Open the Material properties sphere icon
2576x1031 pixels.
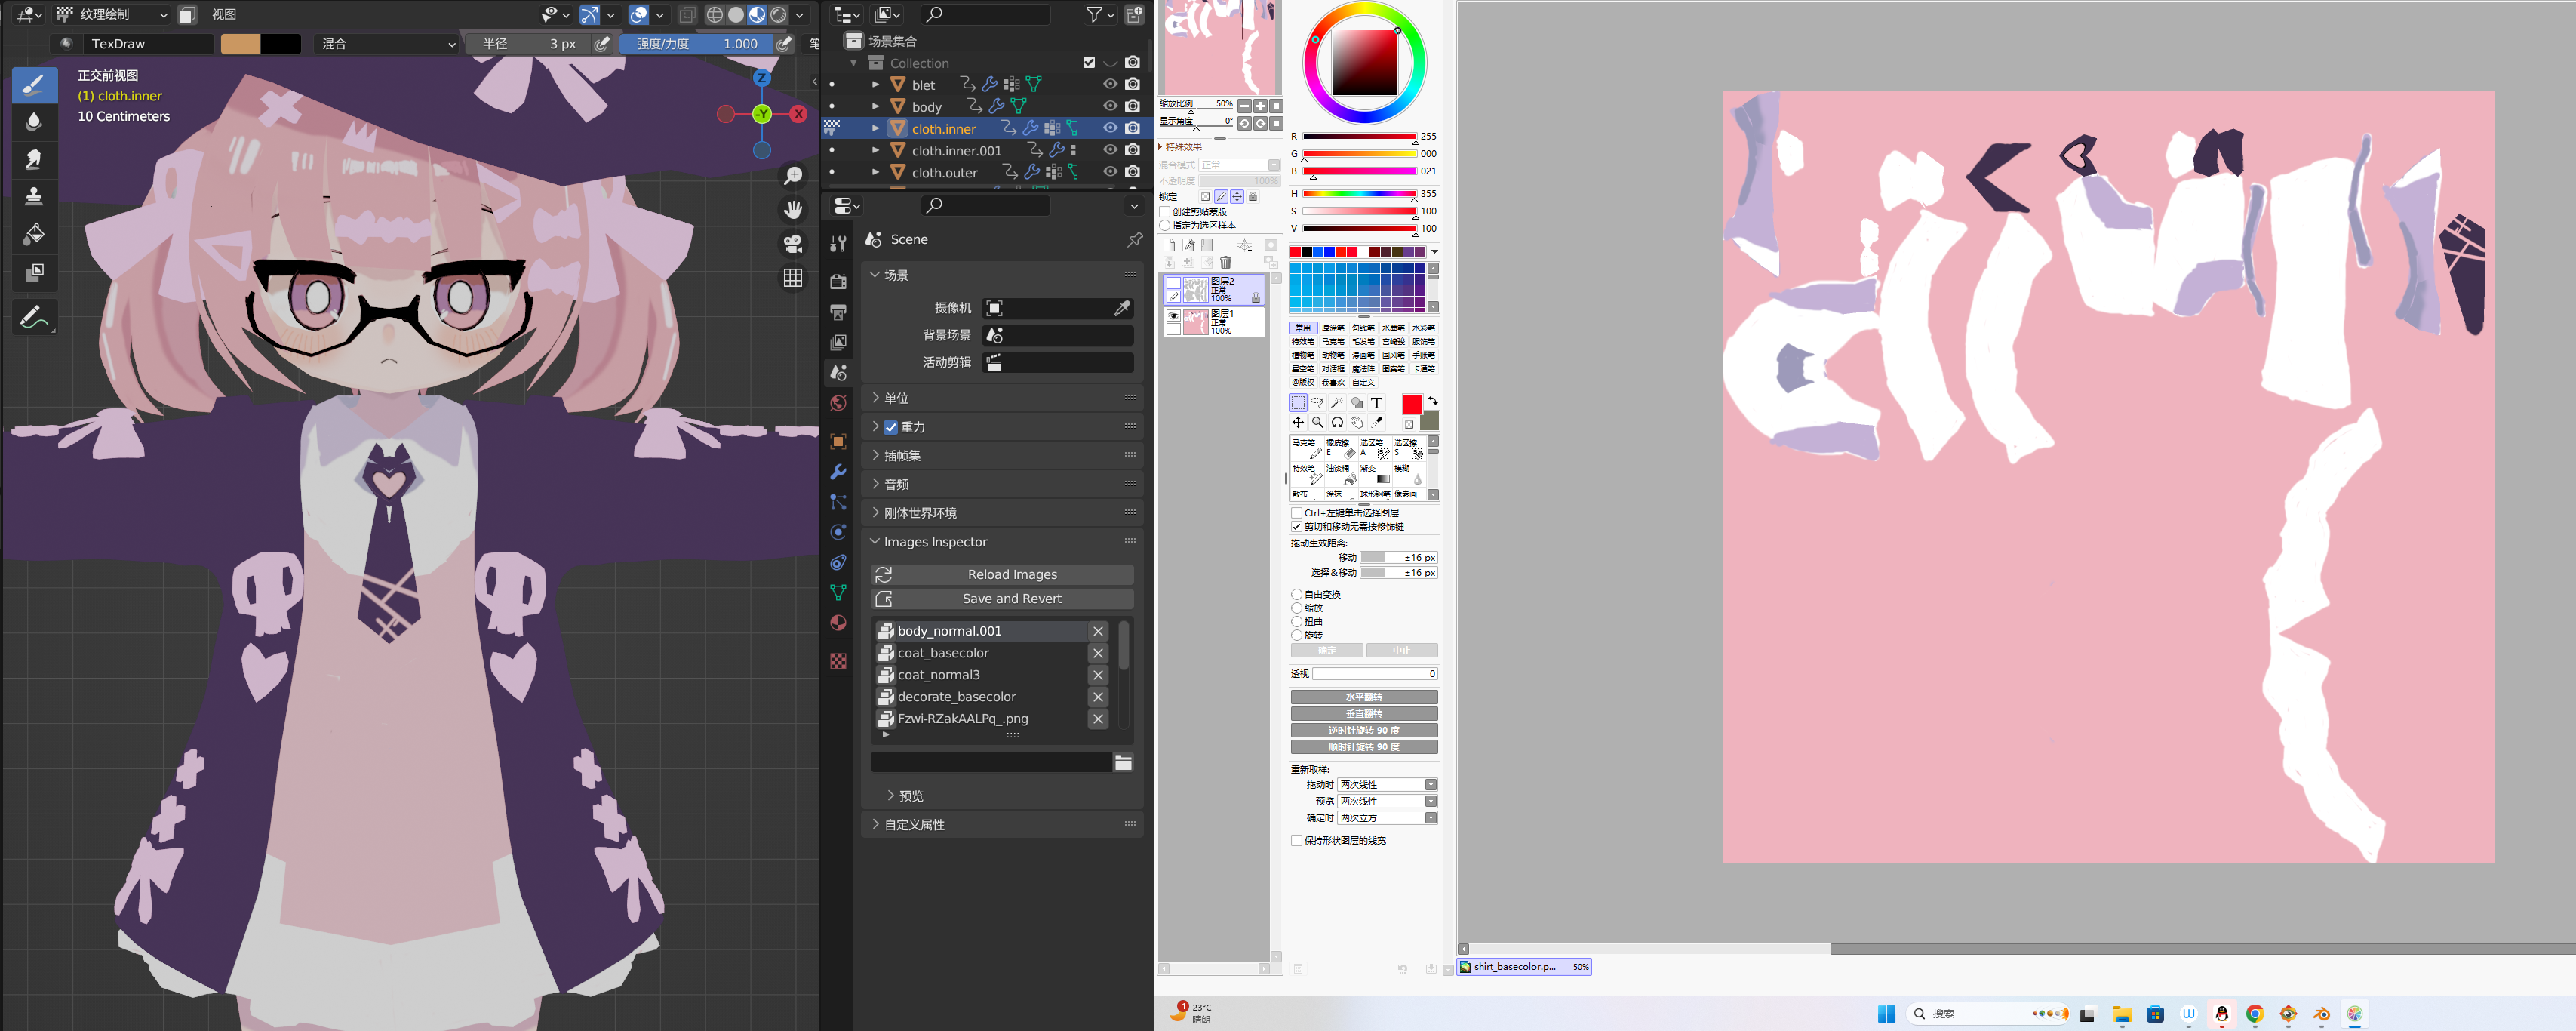tap(838, 623)
